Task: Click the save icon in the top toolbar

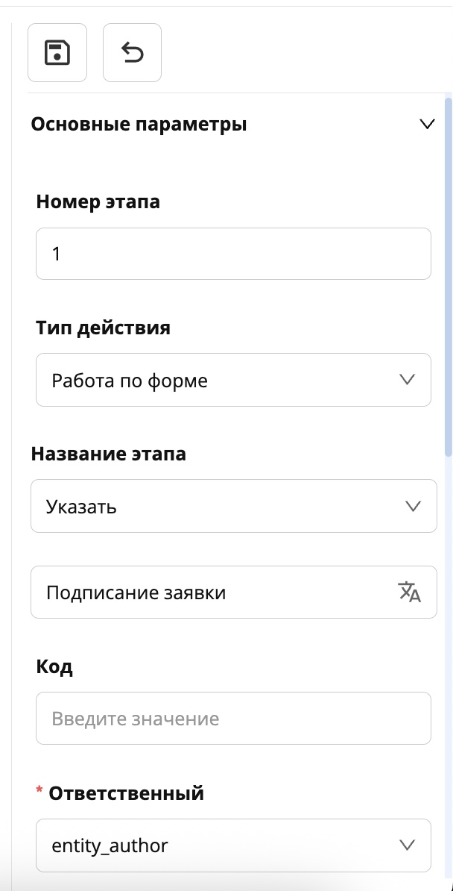Action: pyautogui.click(x=57, y=52)
